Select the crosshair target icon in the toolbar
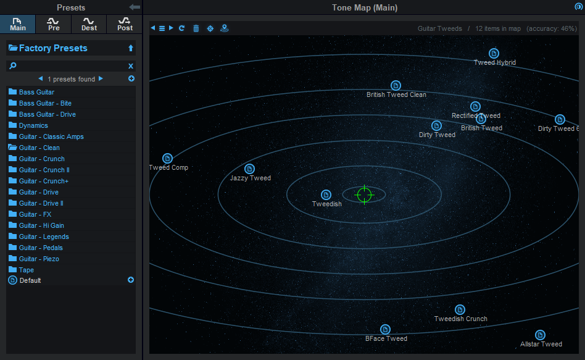The image size is (585, 360). pos(210,28)
